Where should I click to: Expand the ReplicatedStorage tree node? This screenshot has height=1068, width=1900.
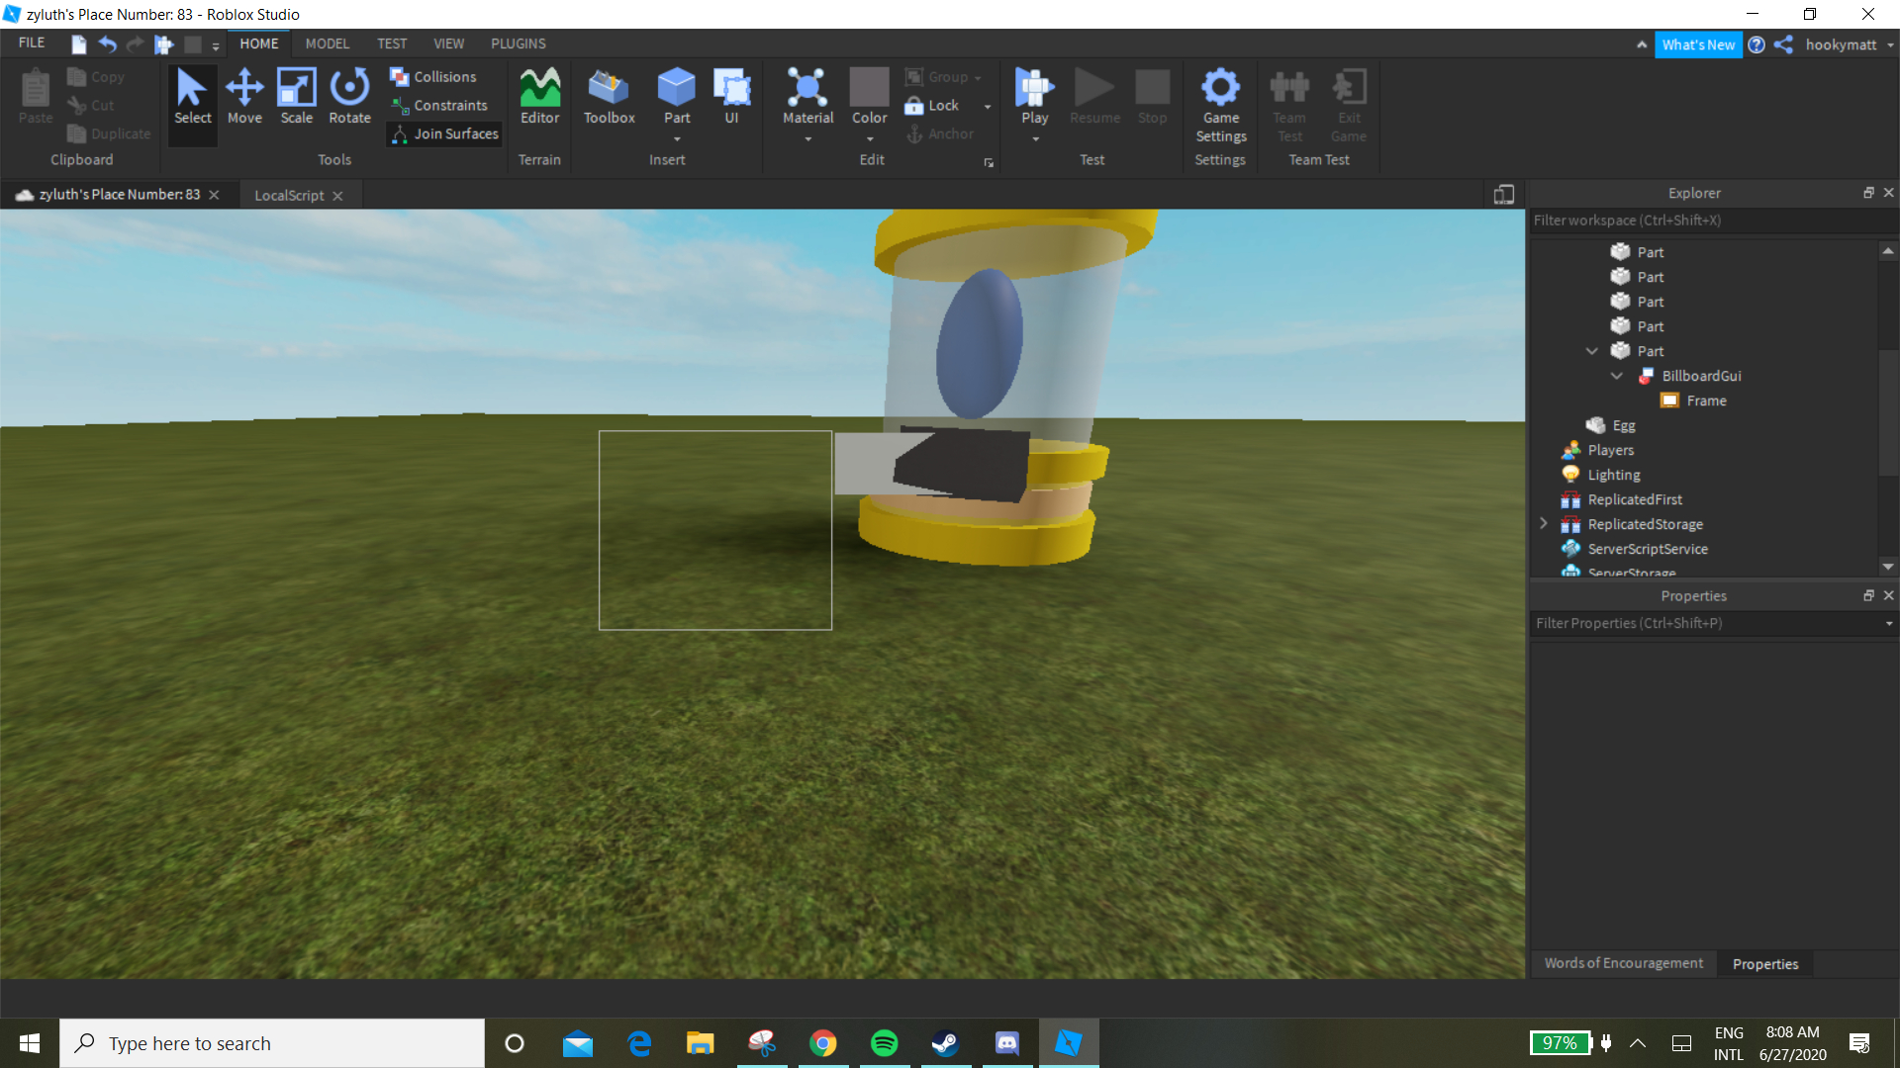(x=1543, y=523)
